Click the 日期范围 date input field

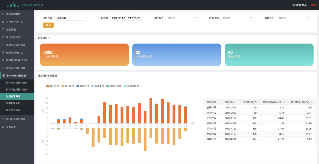tap(126, 18)
